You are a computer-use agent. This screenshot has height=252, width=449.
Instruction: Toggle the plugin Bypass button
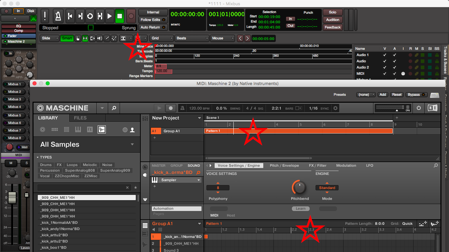(416, 95)
